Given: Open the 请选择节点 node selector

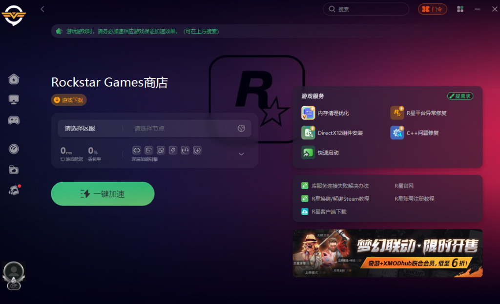Looking at the screenshot, I should tap(149, 129).
